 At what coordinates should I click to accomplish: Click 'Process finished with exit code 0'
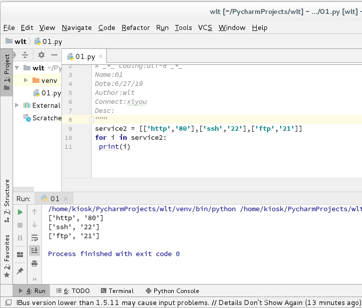click(114, 254)
